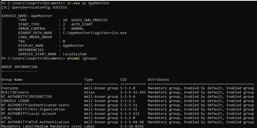The width and height of the screenshot is (257, 128).
Task: Select the BUILTIN\Users group entry
Action: click(x=15, y=92)
